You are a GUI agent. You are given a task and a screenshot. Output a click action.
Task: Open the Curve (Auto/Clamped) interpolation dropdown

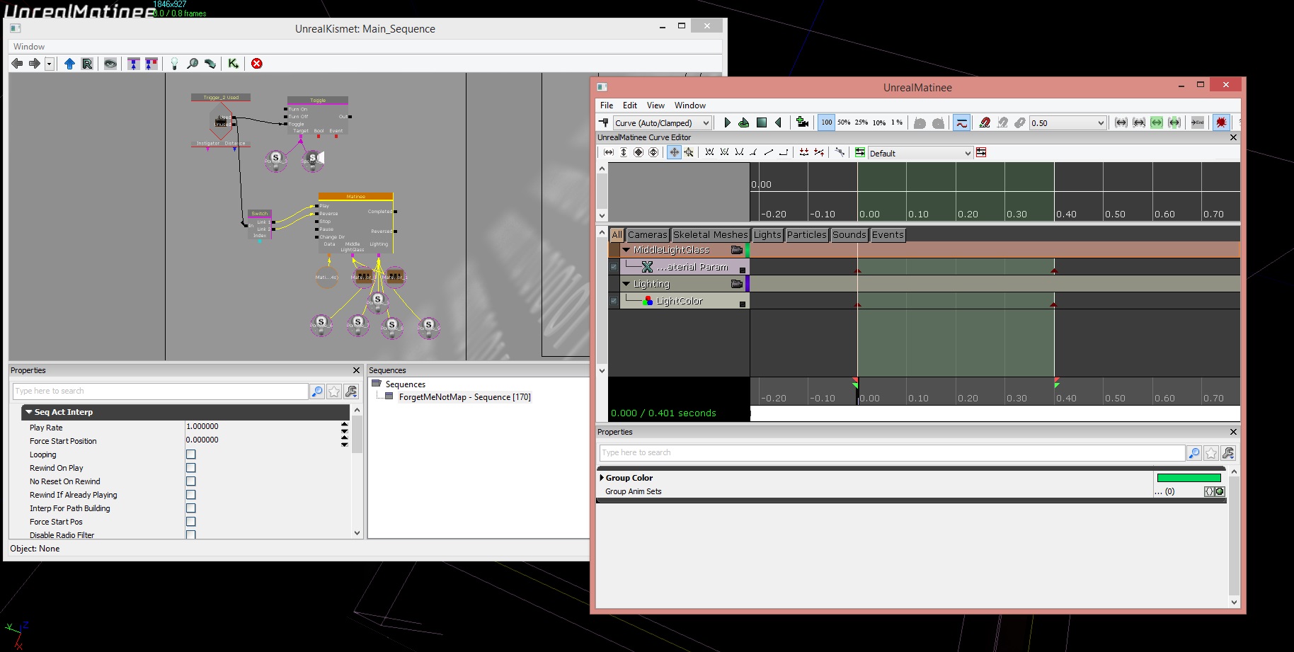click(x=663, y=122)
